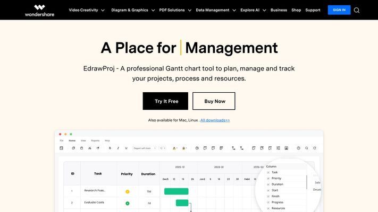Open the search magnifier in the header

[357, 10]
